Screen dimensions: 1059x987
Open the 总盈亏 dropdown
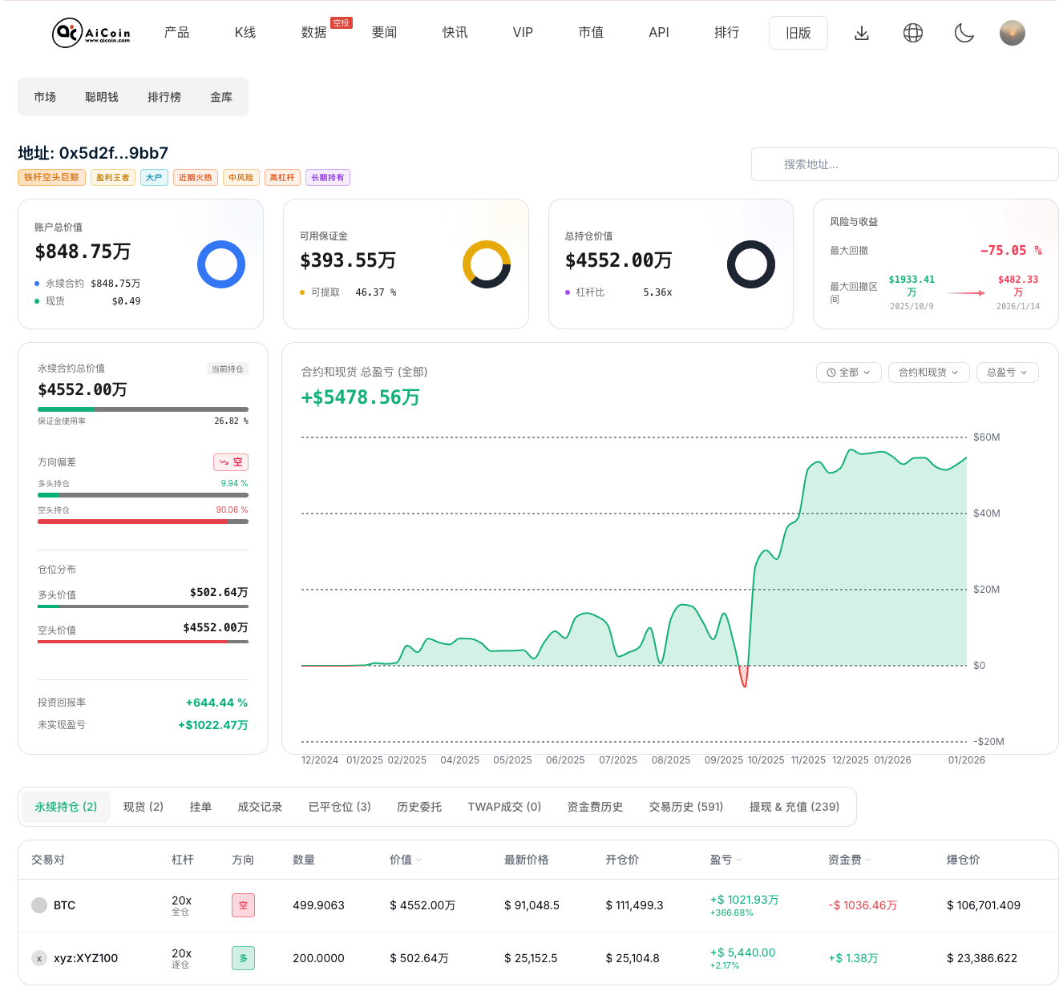coord(1007,373)
